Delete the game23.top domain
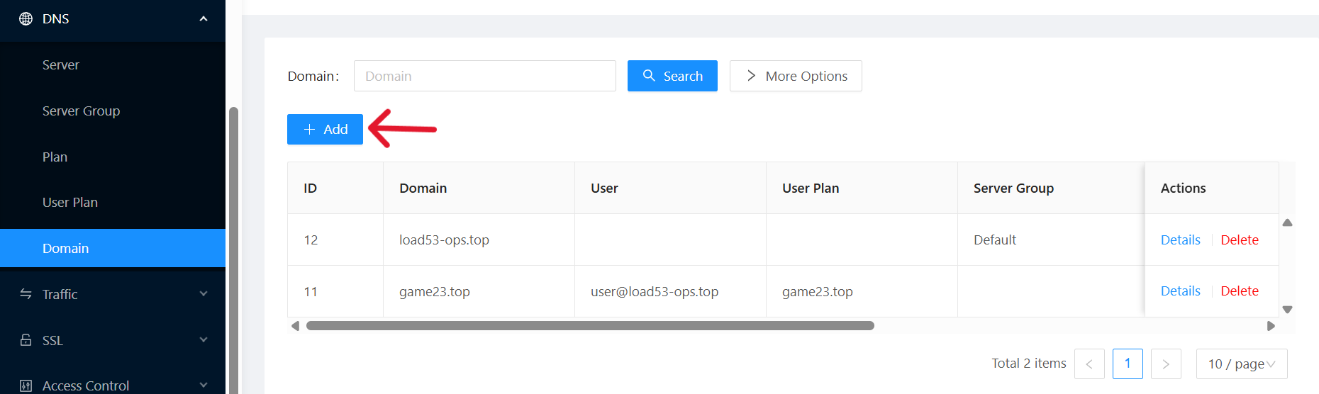Image resolution: width=1319 pixels, height=394 pixels. click(x=1239, y=291)
